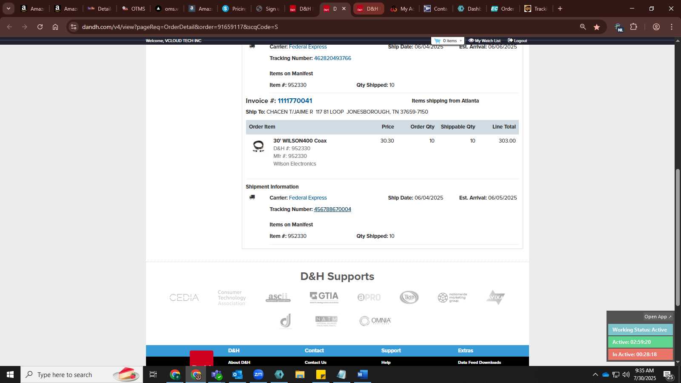Open tracking number 456788670004
The image size is (681, 383).
pos(332,209)
